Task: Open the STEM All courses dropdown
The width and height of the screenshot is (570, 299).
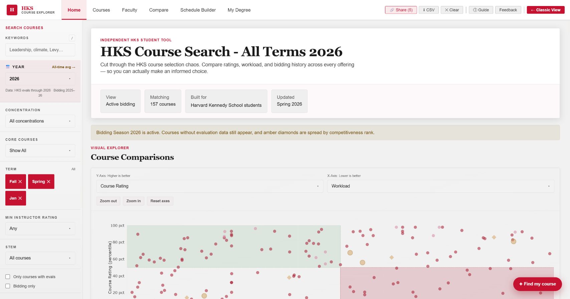Action: [x=40, y=258]
